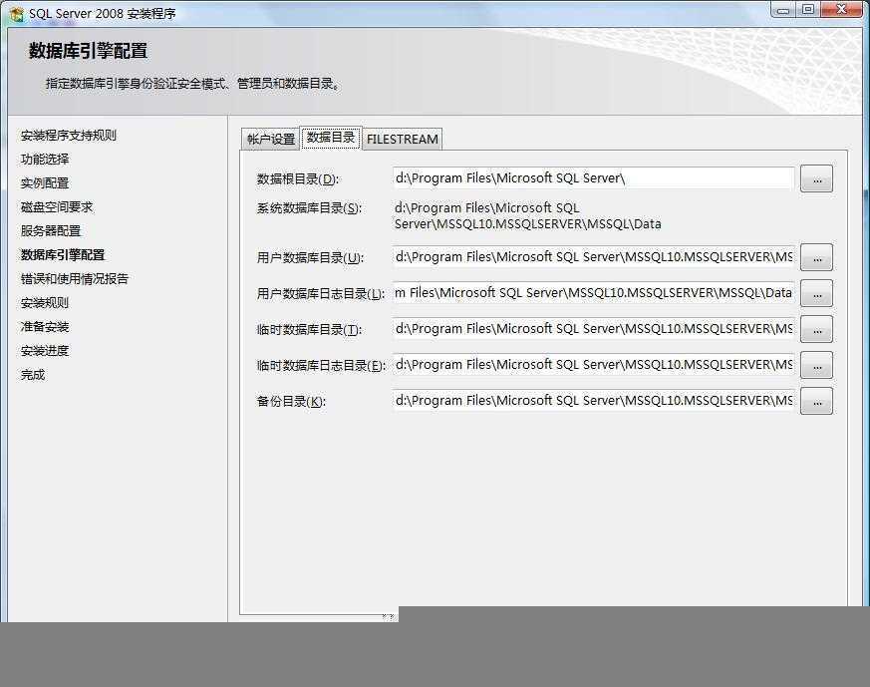Viewport: 870px width, 687px height.
Task: Open the FILESTREAM tab
Action: pos(403,140)
